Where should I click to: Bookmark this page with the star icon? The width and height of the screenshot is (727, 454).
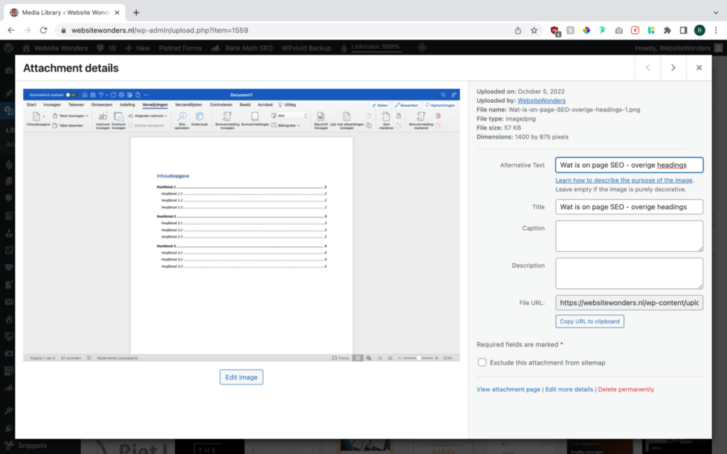pyautogui.click(x=534, y=31)
